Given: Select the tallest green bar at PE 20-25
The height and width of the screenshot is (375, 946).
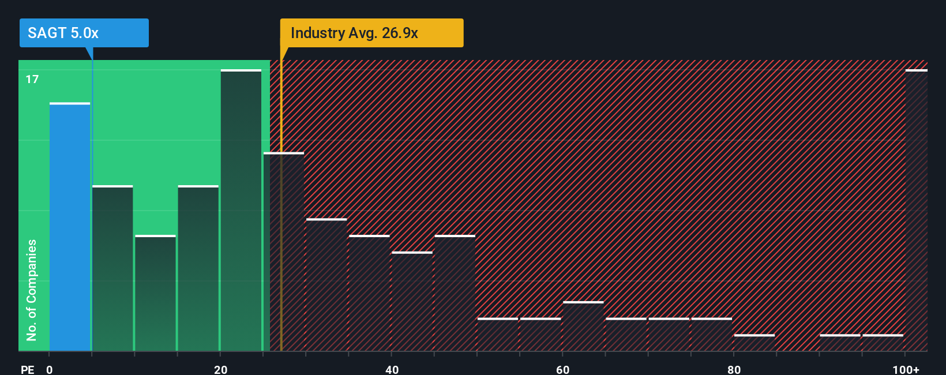Looking at the screenshot, I should tap(241, 210).
